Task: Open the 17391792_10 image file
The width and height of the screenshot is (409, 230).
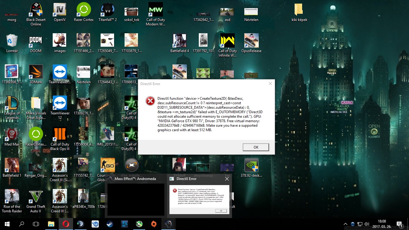Action: [x=204, y=44]
